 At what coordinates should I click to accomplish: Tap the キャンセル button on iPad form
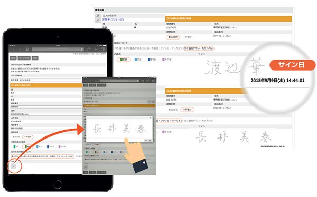[24, 58]
